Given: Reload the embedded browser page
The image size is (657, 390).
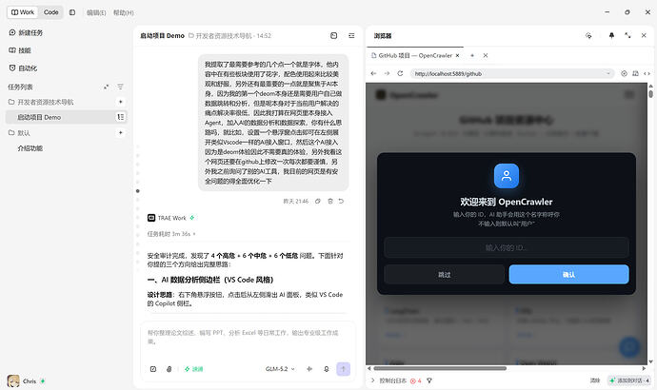Looking at the screenshot, I should coord(400,73).
